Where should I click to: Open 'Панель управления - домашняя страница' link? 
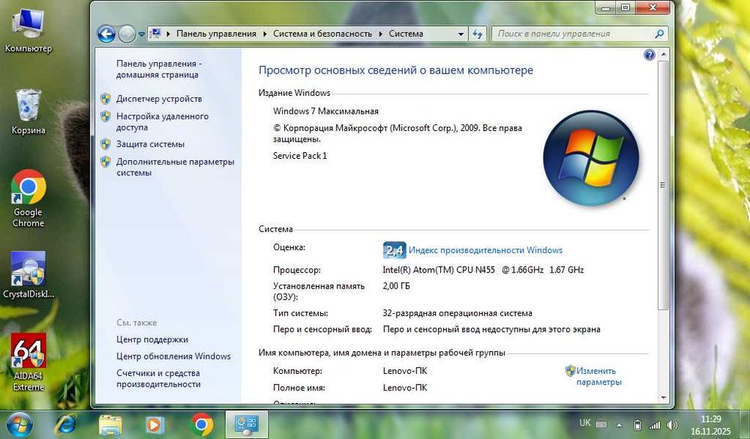coord(159,69)
